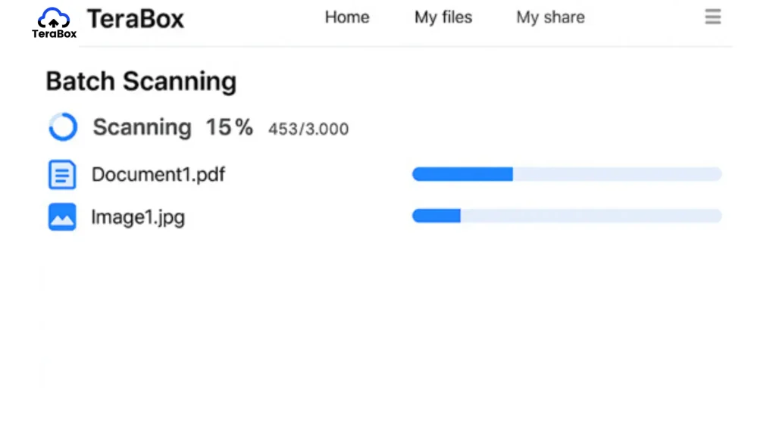Click the circular scanning spinner icon
The image size is (776, 436).
pyautogui.click(x=63, y=127)
